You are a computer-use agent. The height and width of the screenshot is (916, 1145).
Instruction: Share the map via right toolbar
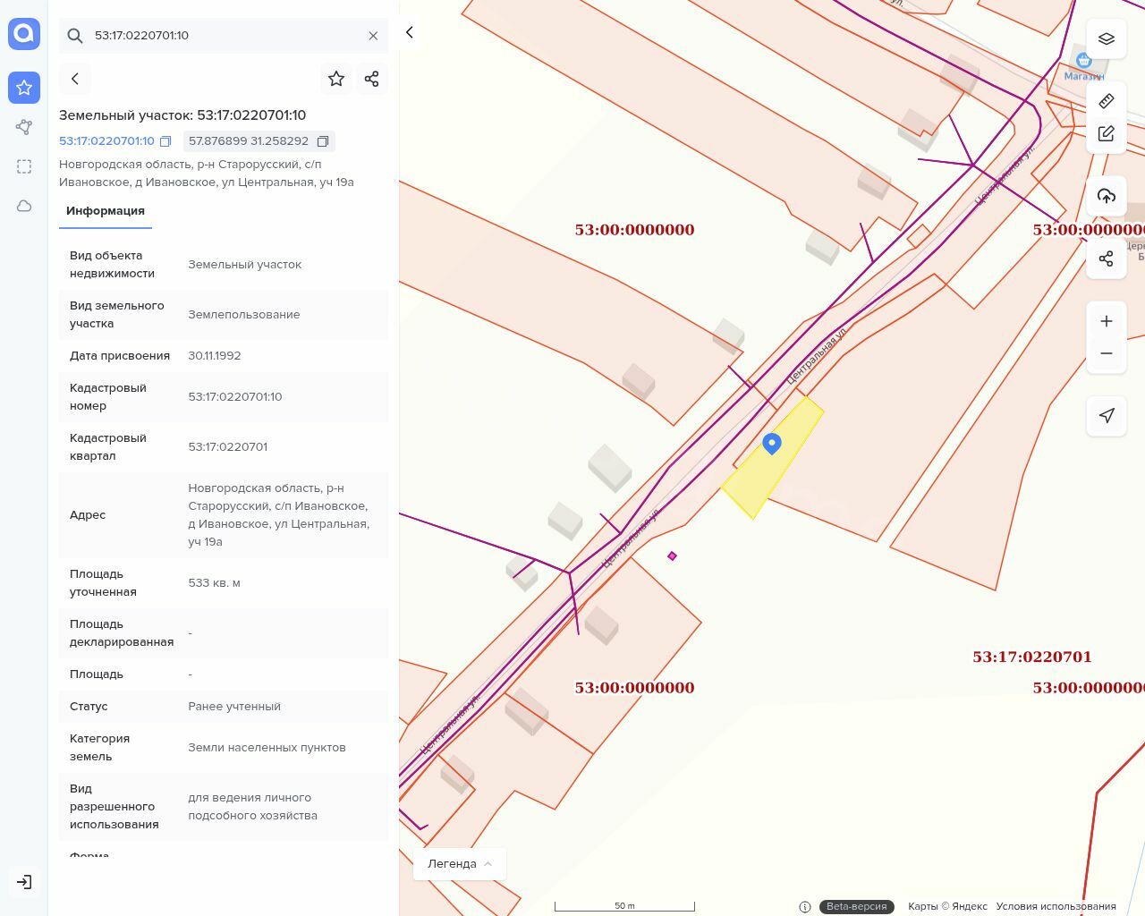pyautogui.click(x=1107, y=259)
